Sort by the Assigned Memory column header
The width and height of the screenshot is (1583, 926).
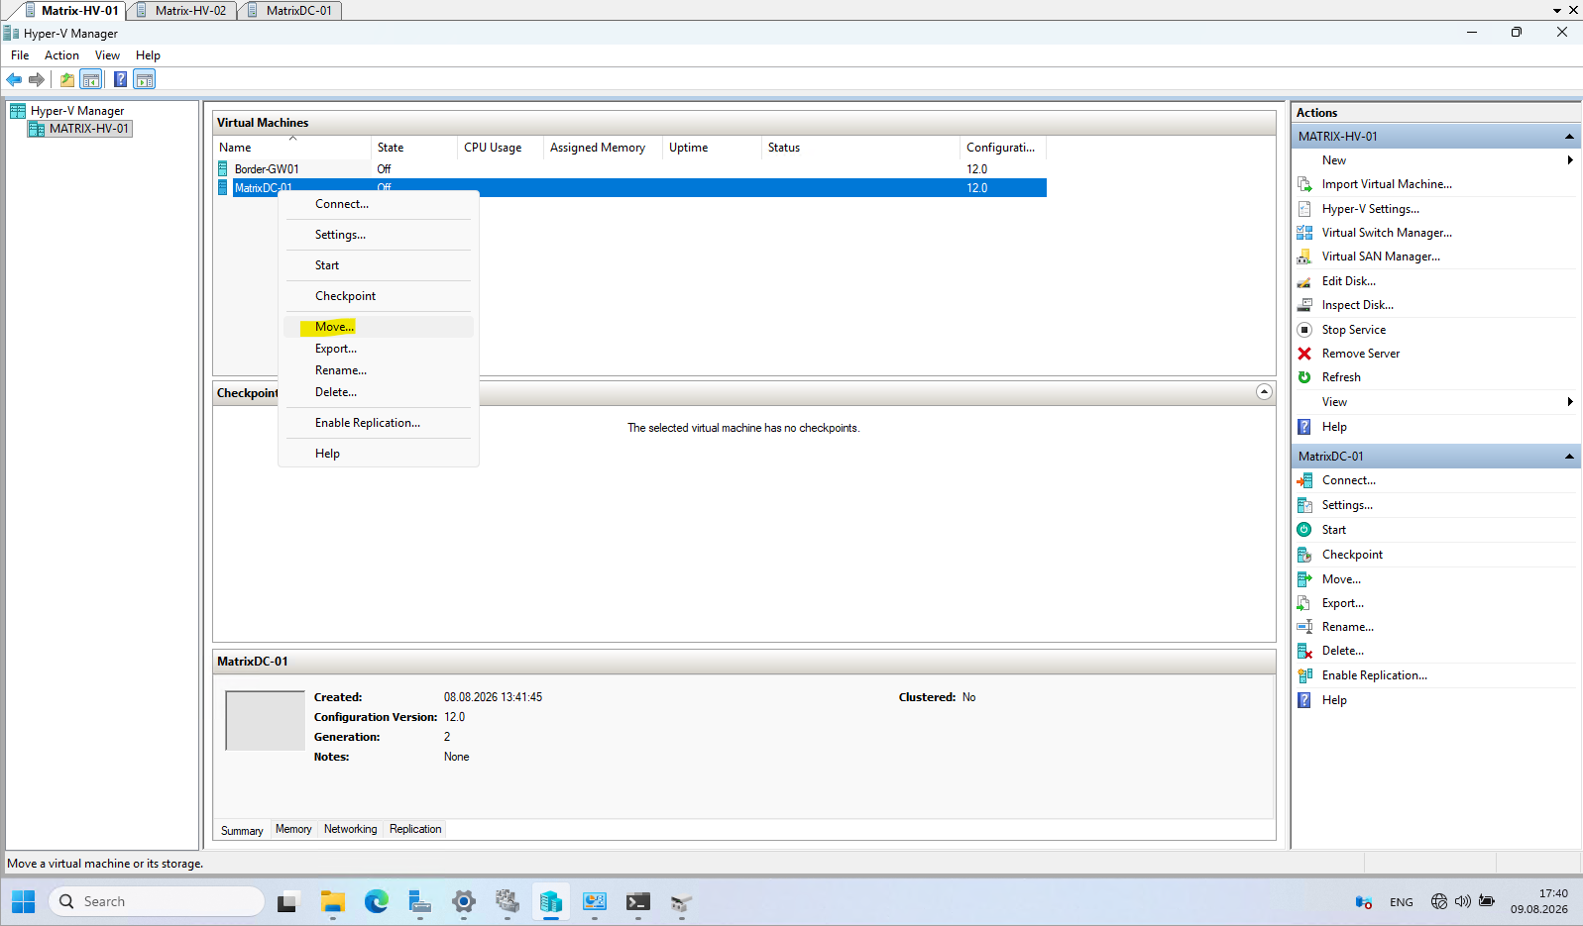603,148
